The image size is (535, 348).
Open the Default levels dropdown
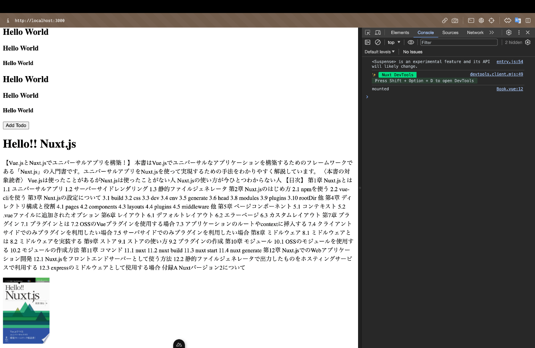click(x=379, y=52)
